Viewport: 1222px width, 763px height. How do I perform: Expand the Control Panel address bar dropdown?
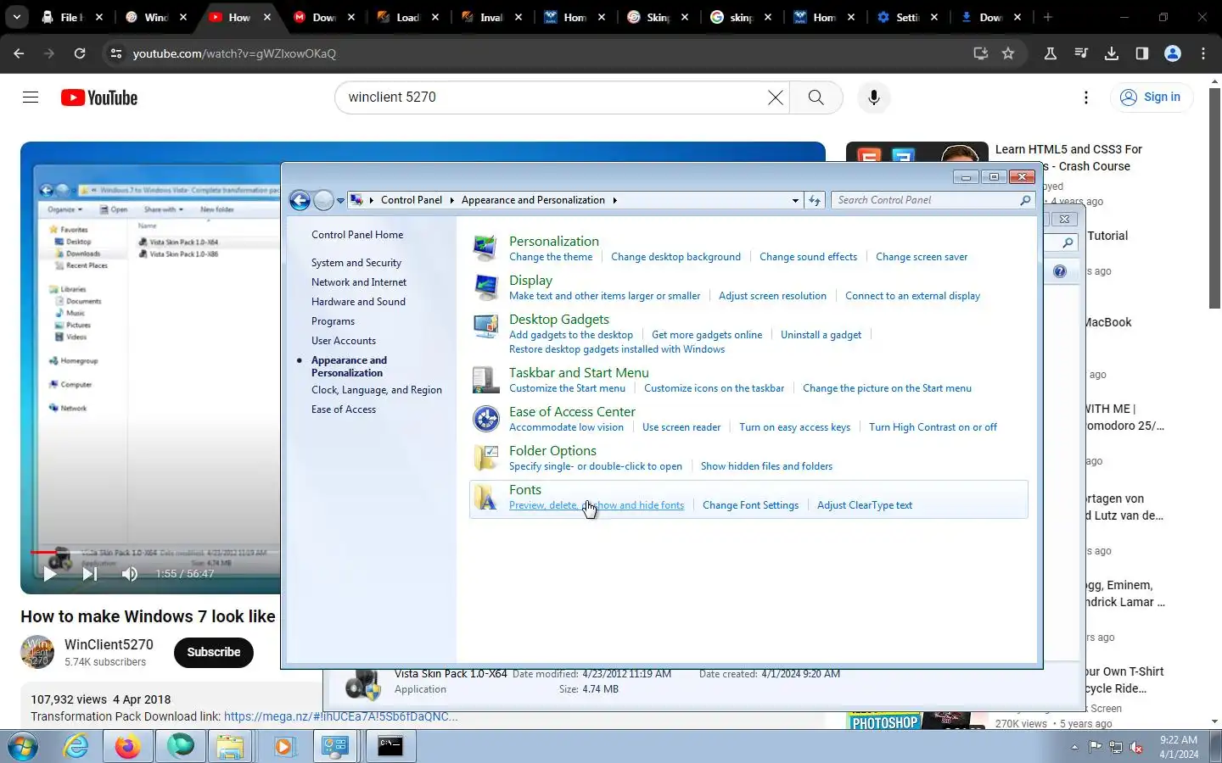[795, 201]
